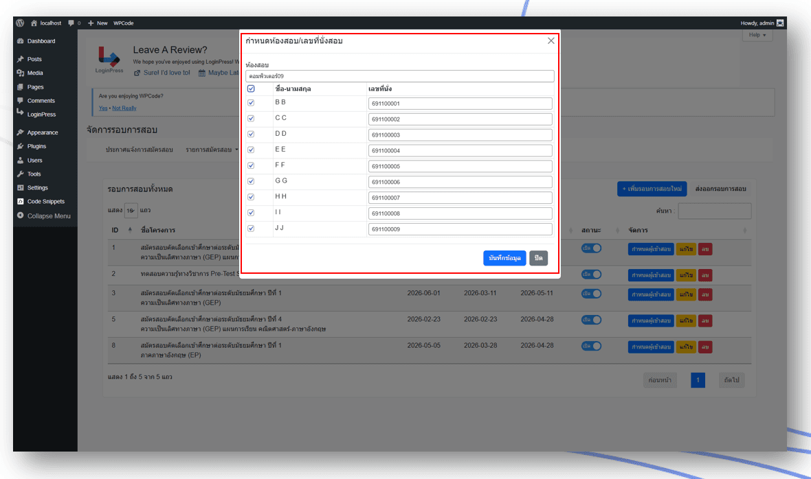Click the ห้องสอบ room name input field
The height and width of the screenshot is (479, 811).
(x=400, y=76)
